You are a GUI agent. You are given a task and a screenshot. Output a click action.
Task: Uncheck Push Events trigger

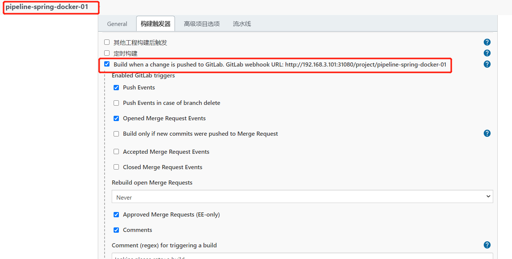116,87
